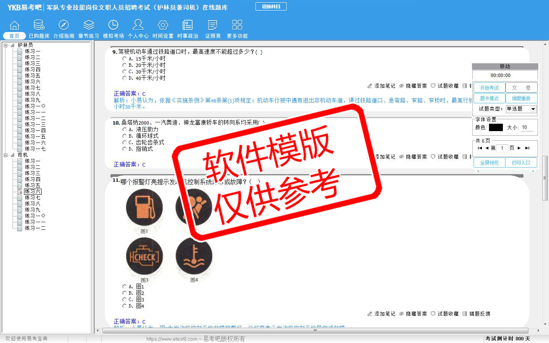Click the fuel warning light image 图1
Screen dimensions: 549x343
click(x=144, y=208)
